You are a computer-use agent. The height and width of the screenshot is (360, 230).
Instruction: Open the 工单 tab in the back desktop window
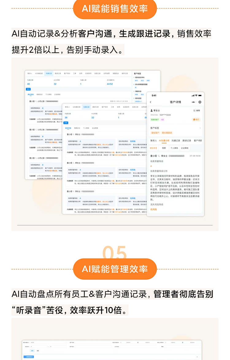tap(75, 73)
